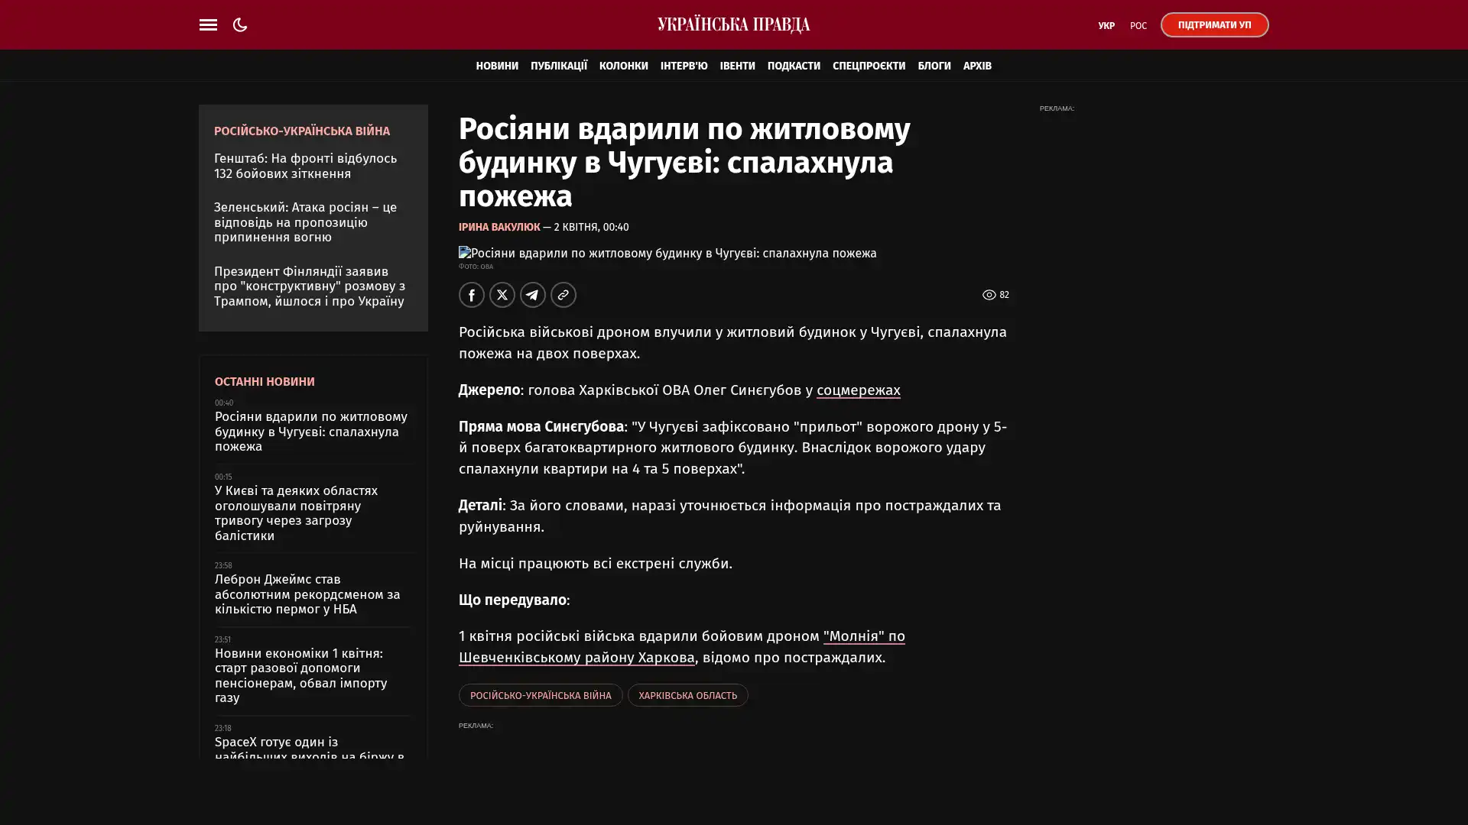Open the Російсько-українська війна sidebar heading
This screenshot has width=1468, height=825.
[301, 131]
